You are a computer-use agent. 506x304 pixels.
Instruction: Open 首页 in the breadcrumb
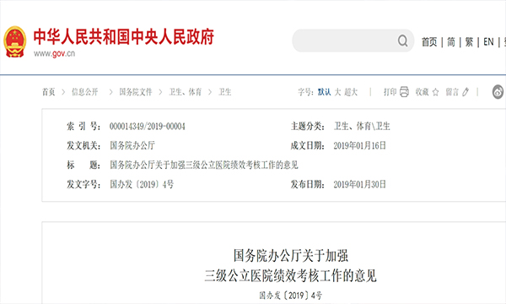(x=48, y=92)
